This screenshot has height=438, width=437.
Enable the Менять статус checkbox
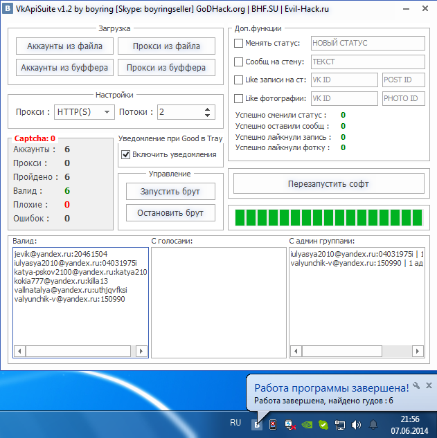click(x=239, y=43)
